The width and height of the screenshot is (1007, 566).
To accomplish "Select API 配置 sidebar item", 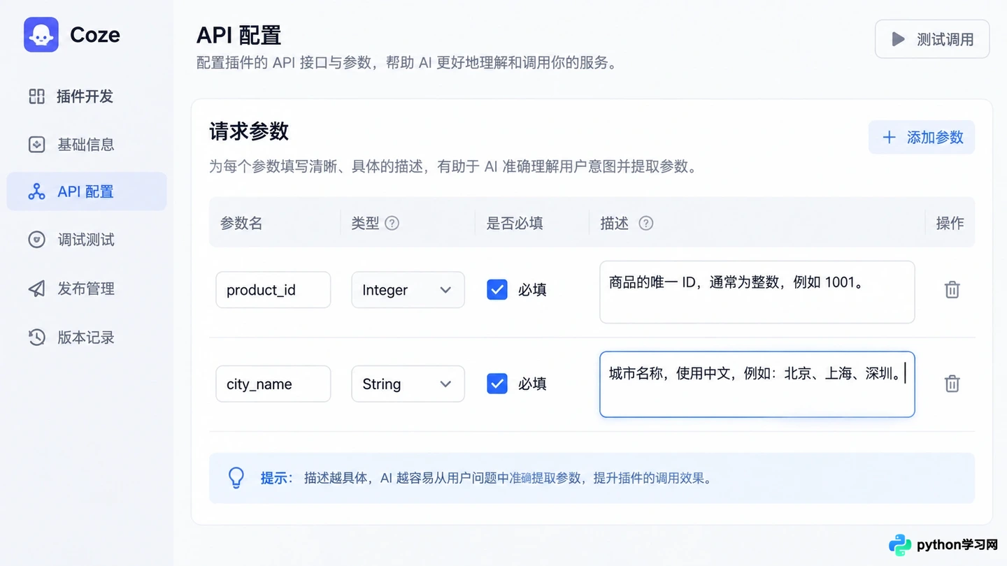I will [87, 191].
